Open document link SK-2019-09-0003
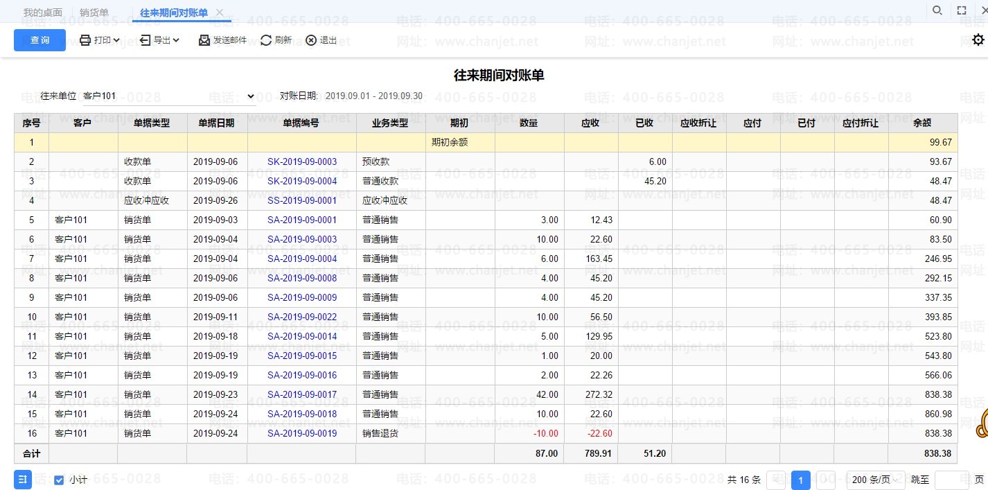 point(302,161)
